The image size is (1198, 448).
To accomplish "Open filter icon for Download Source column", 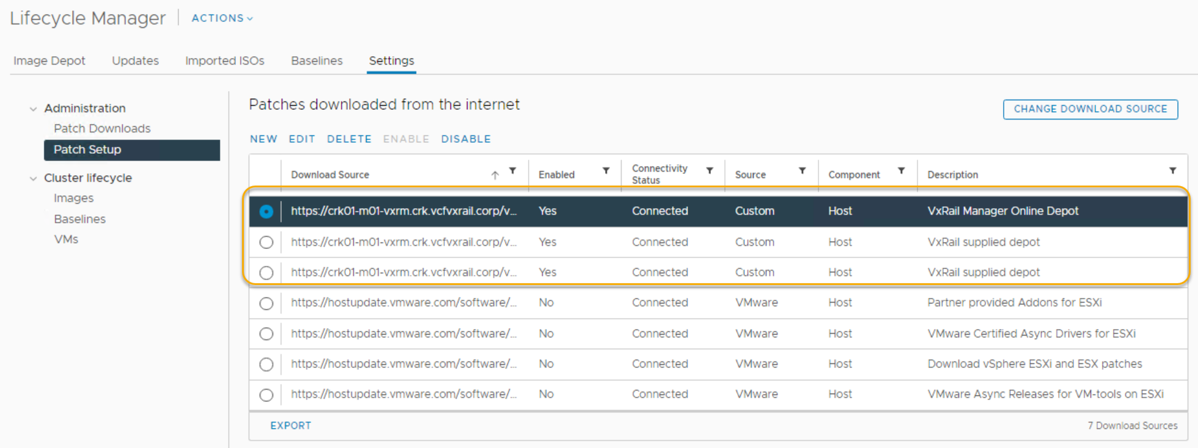I will pos(513,172).
